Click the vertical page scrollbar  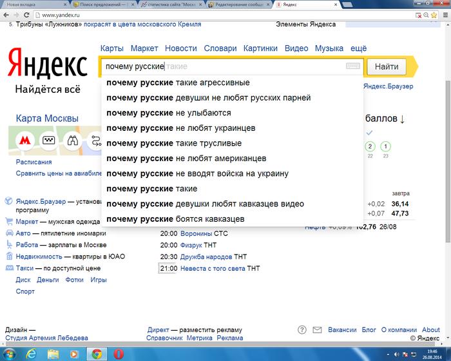click(x=448, y=161)
